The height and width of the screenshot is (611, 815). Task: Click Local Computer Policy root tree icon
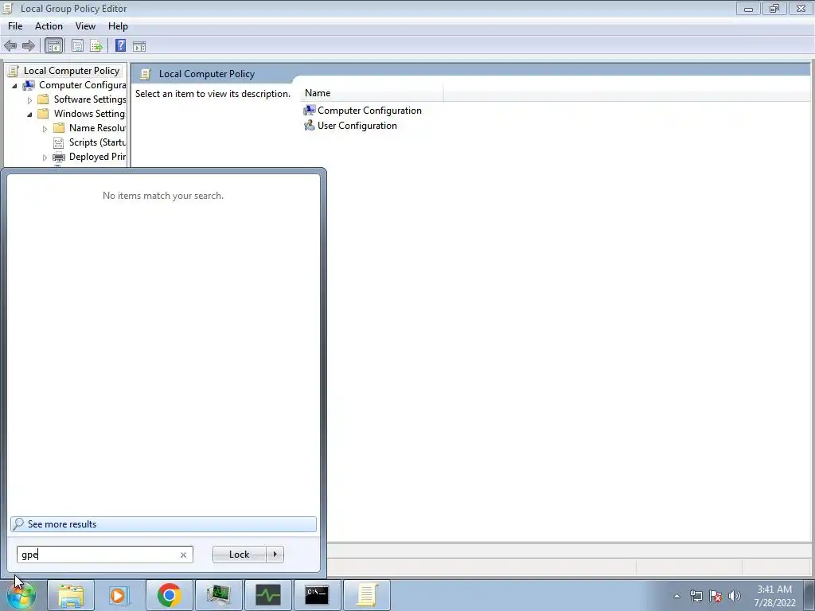14,71
